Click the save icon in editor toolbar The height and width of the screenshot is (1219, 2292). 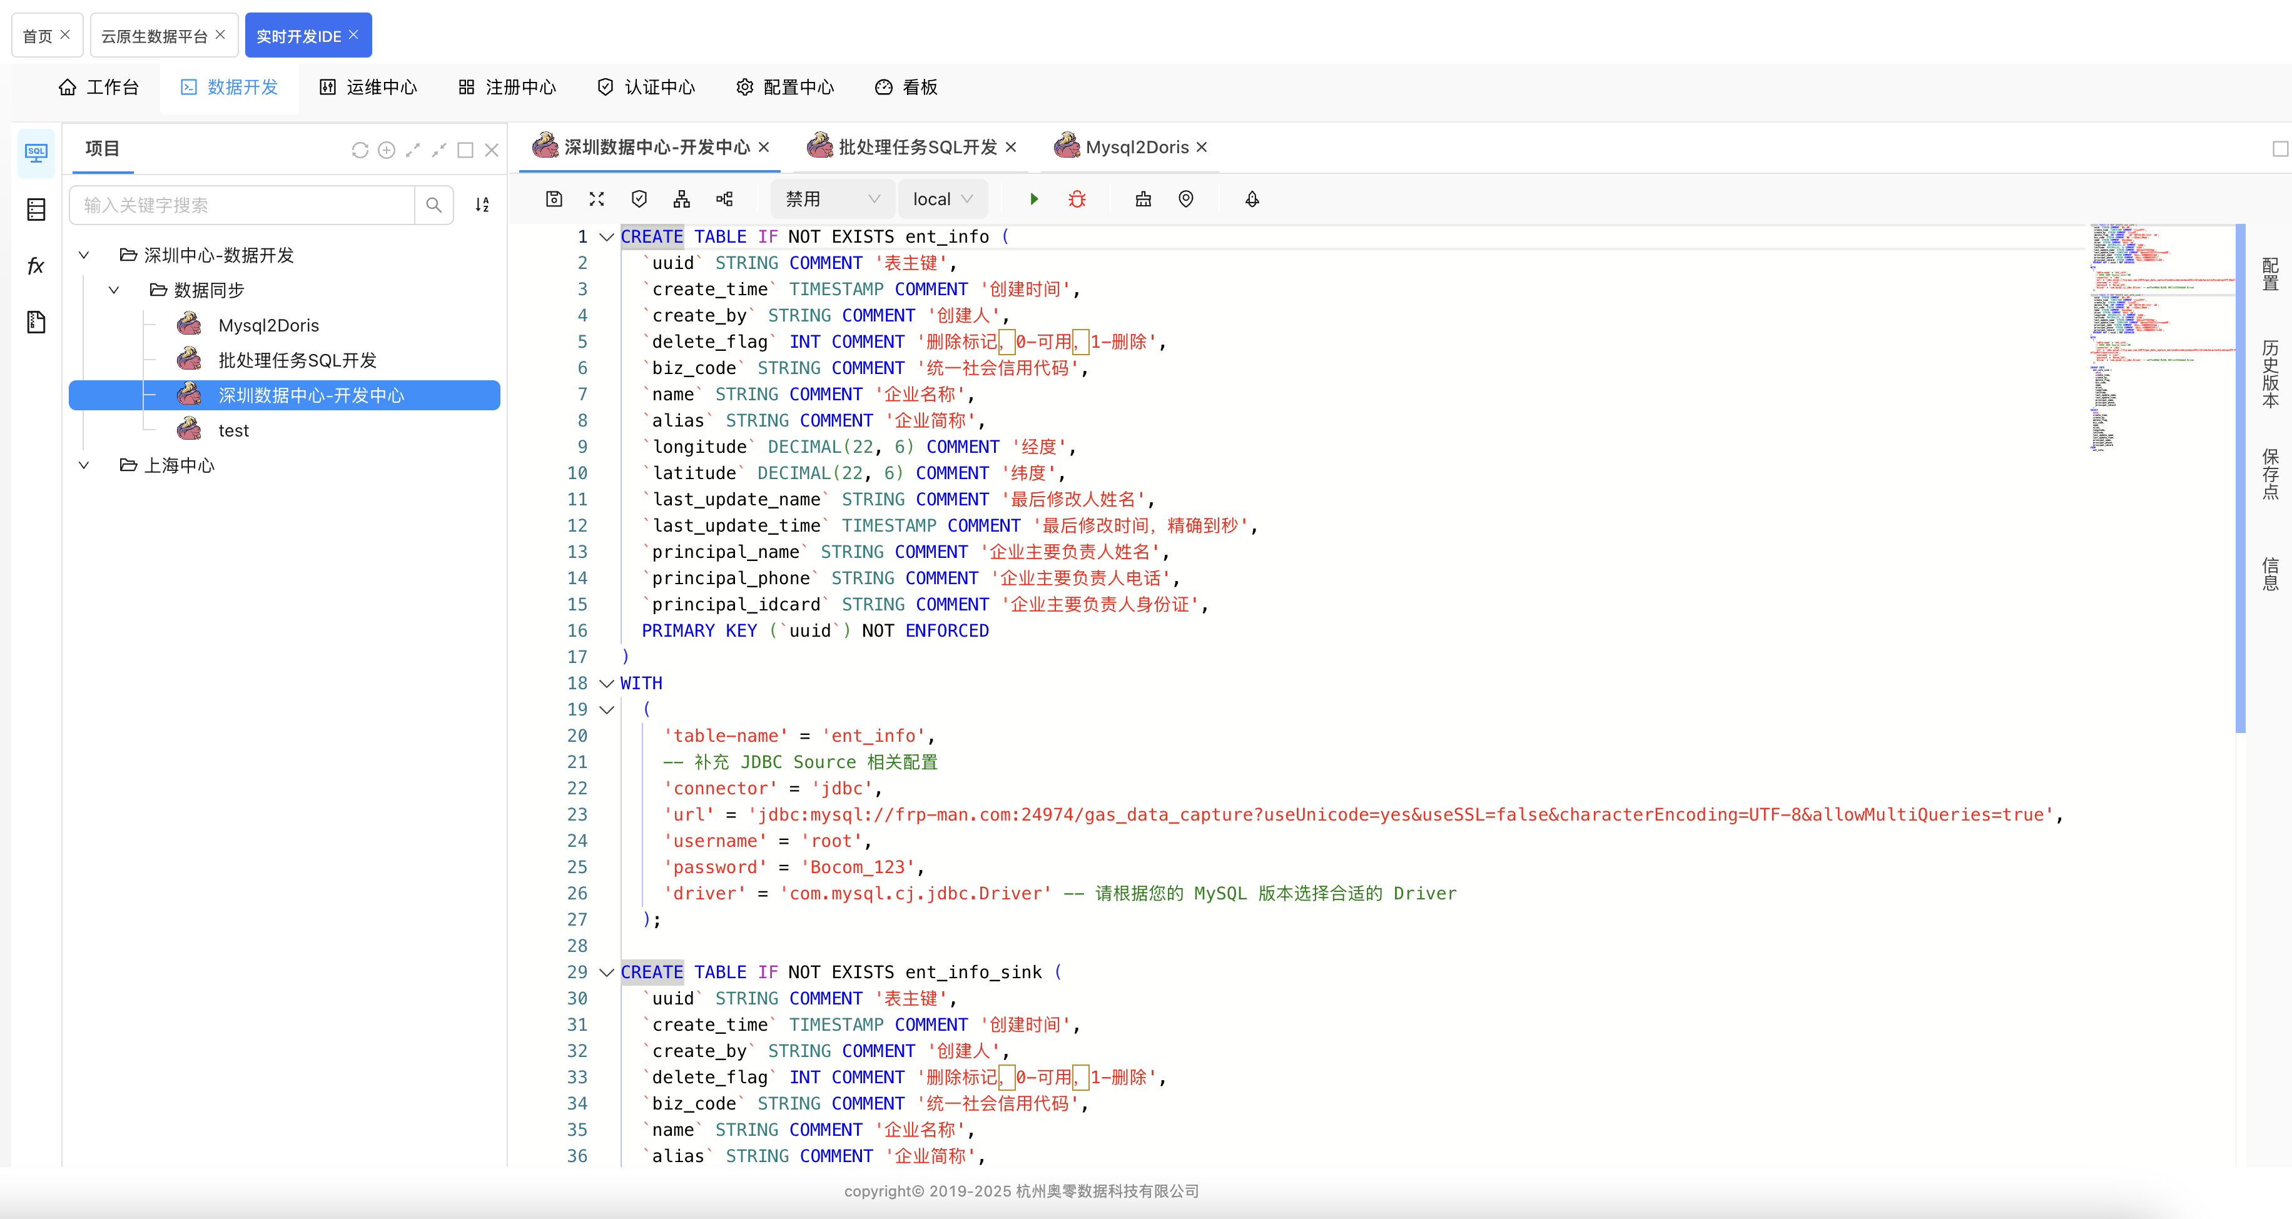pyautogui.click(x=554, y=200)
